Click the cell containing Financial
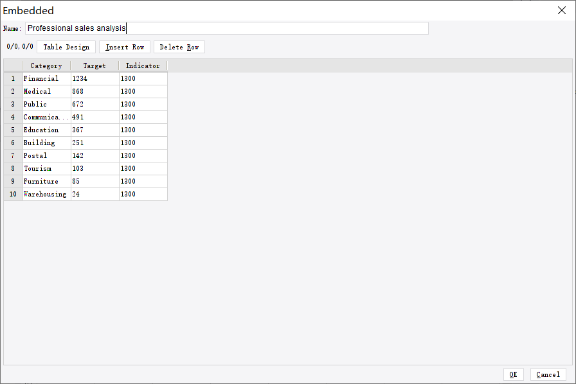Screen dimensions: 576x384 pyautogui.click(x=46, y=78)
